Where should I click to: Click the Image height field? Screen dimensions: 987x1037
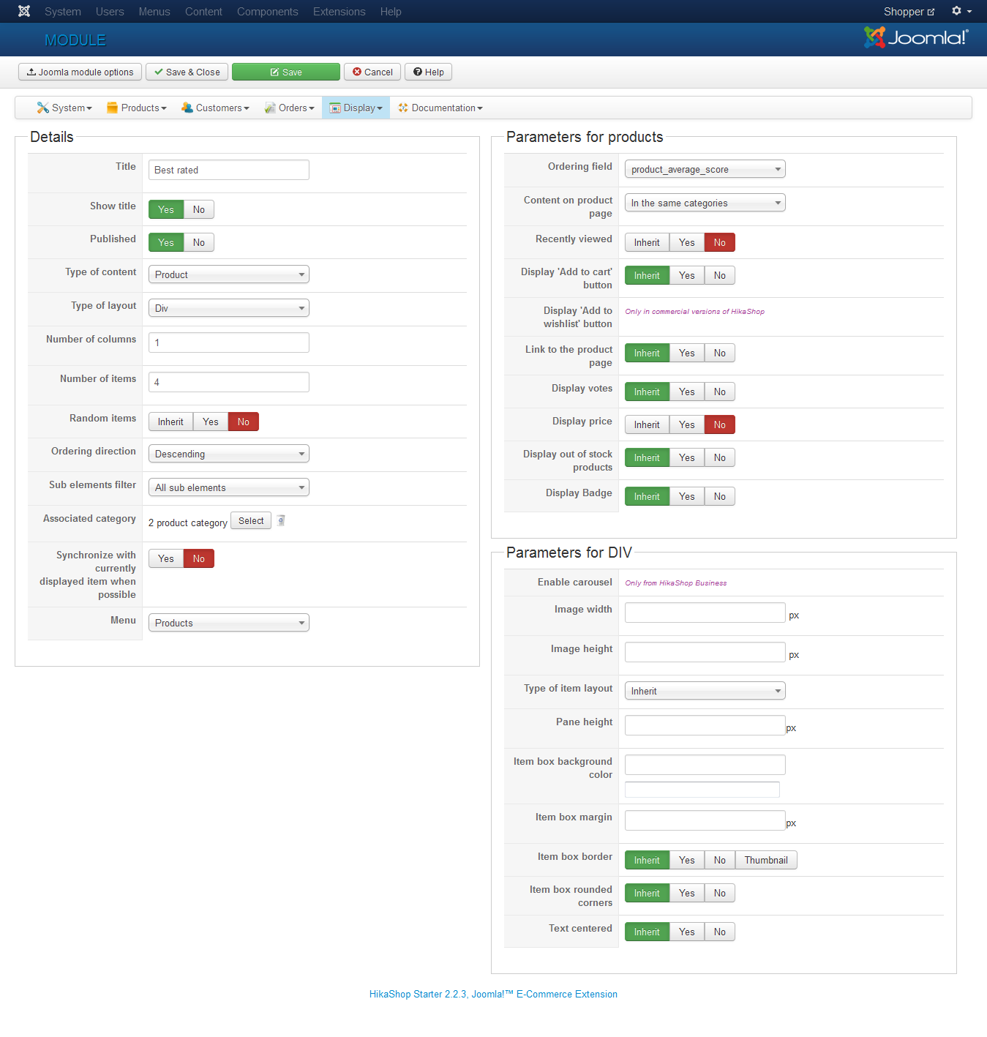[x=705, y=652]
